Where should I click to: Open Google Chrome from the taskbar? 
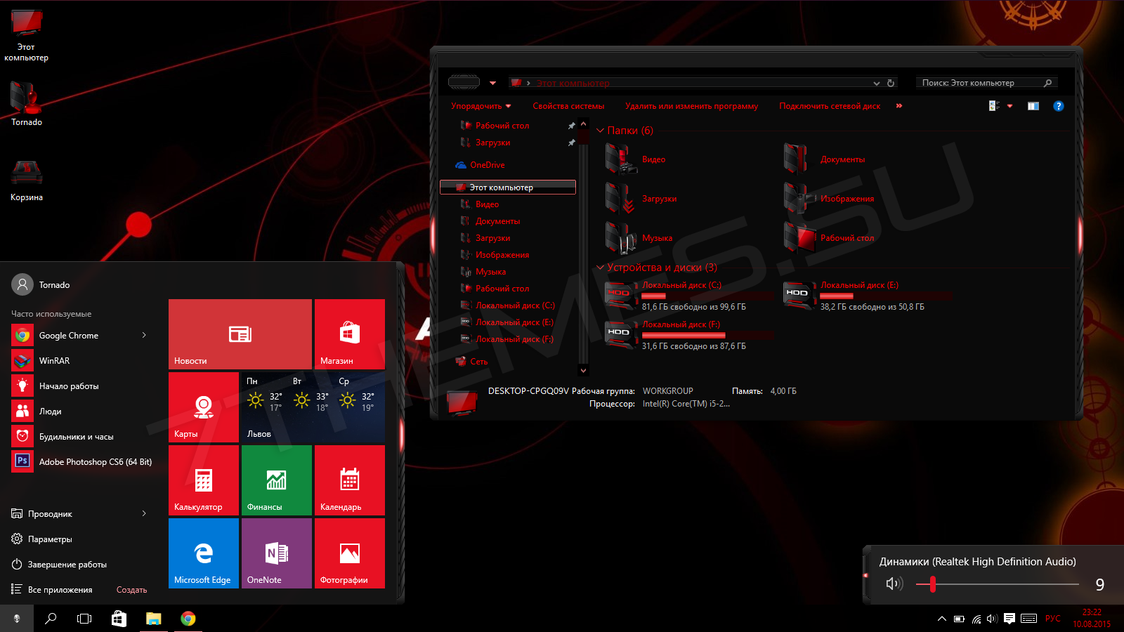tap(187, 619)
